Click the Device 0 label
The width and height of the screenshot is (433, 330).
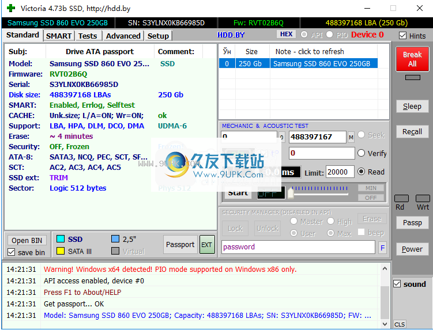click(367, 35)
